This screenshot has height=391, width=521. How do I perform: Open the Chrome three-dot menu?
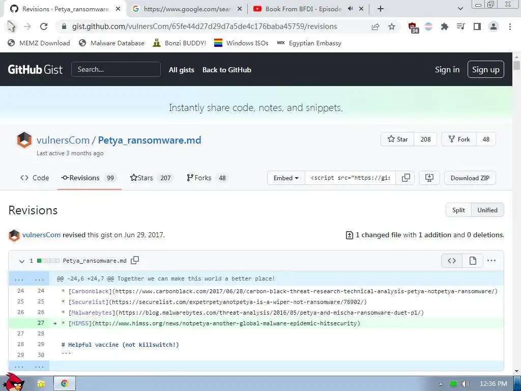tap(510, 26)
